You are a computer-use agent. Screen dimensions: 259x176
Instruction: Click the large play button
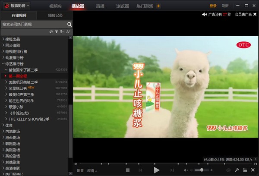[x=156, y=170]
